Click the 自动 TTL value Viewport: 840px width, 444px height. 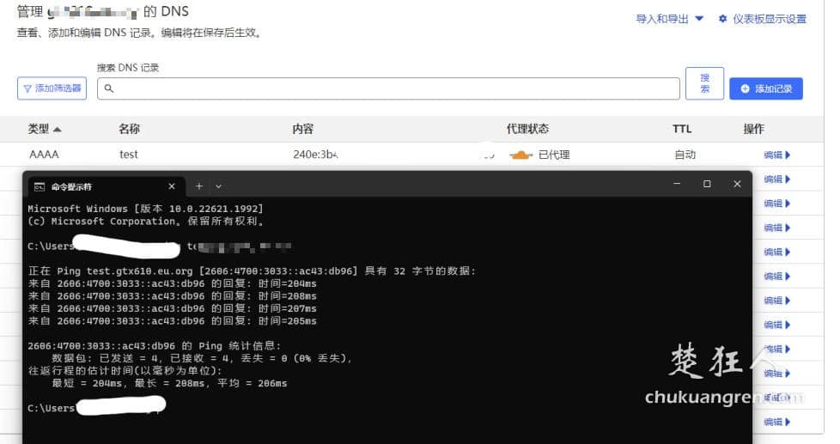point(685,155)
